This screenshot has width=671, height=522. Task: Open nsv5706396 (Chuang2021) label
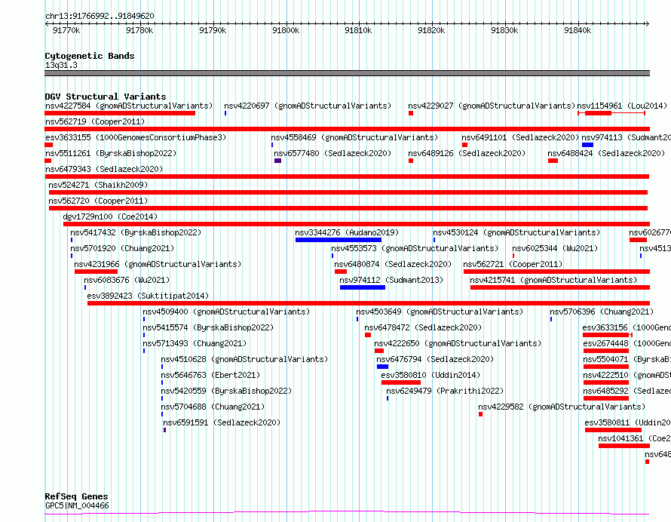(602, 312)
